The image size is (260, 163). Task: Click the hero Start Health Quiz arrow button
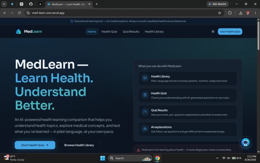coord(35,145)
